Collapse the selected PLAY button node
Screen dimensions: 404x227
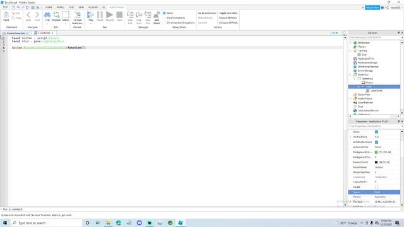[x=359, y=87]
